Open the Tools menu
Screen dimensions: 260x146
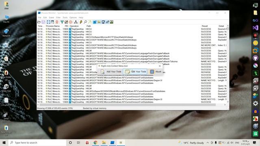(x=65, y=17)
